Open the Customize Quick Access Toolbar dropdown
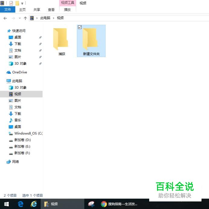 [22, 3]
